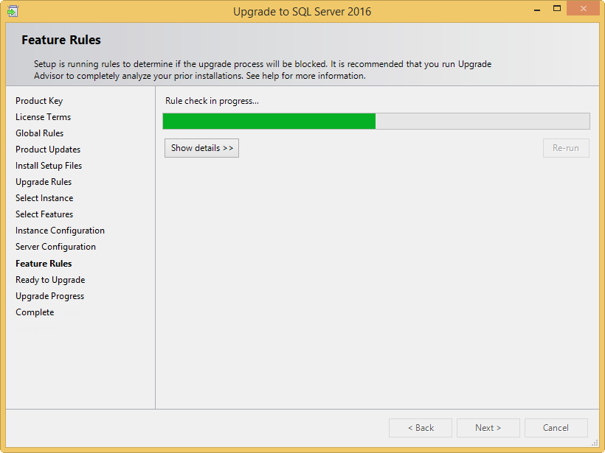Select the Select Instance step

click(44, 198)
